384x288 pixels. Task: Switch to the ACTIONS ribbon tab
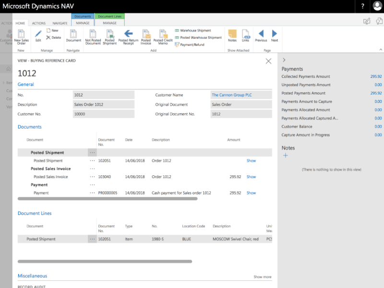click(39, 23)
